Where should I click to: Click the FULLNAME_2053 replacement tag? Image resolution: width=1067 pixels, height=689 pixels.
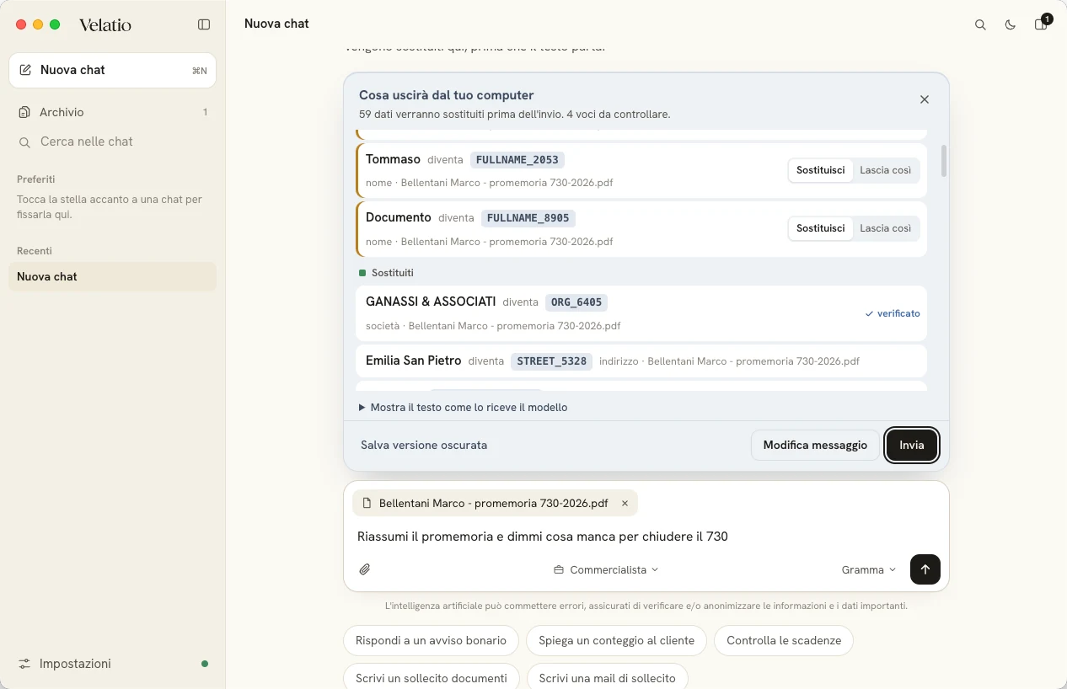[x=517, y=159]
